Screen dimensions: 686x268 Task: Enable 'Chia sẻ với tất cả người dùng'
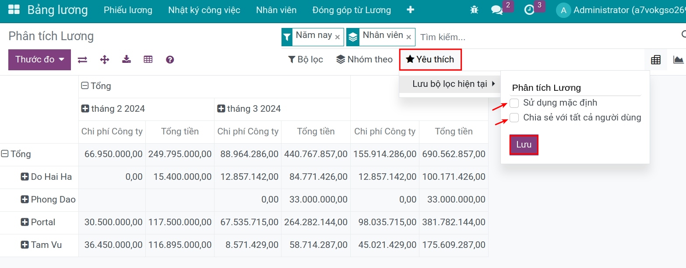514,117
